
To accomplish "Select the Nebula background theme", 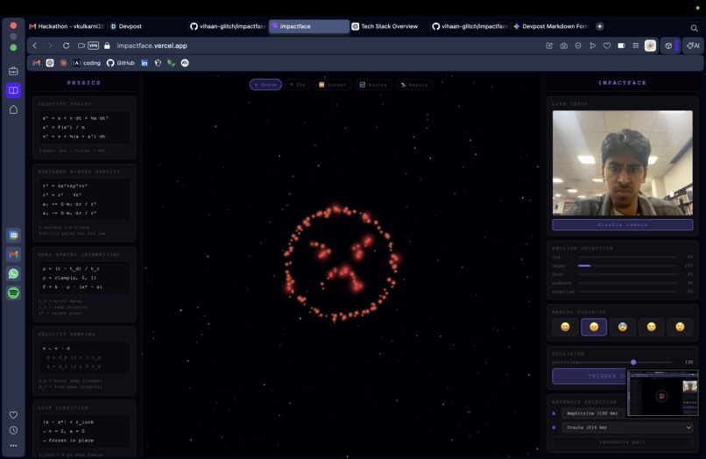I will tap(414, 85).
